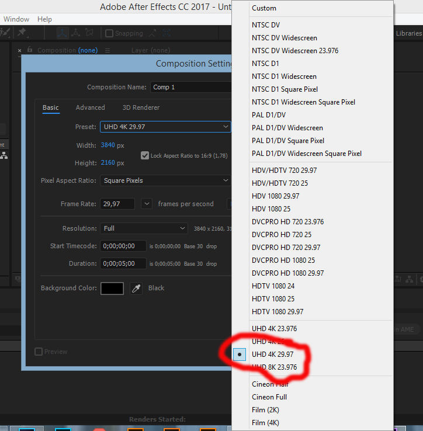
Task: Open the Window menu
Action: coord(16,19)
